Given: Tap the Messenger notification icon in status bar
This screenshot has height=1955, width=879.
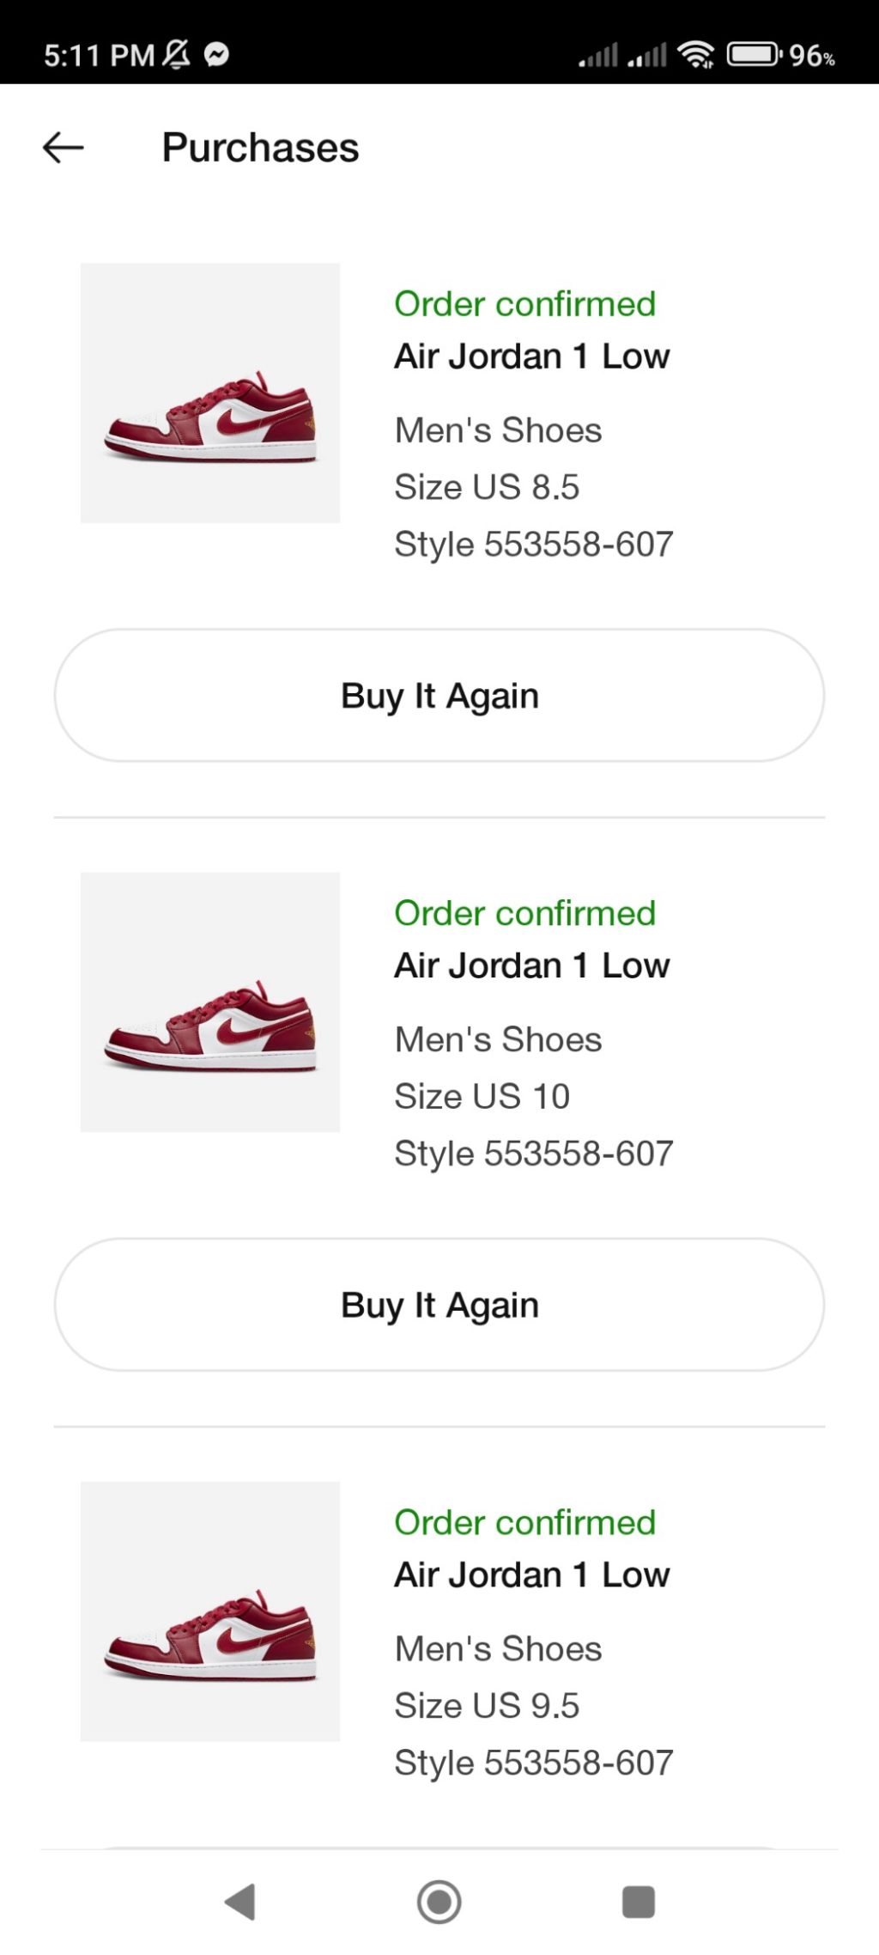Looking at the screenshot, I should (216, 55).
